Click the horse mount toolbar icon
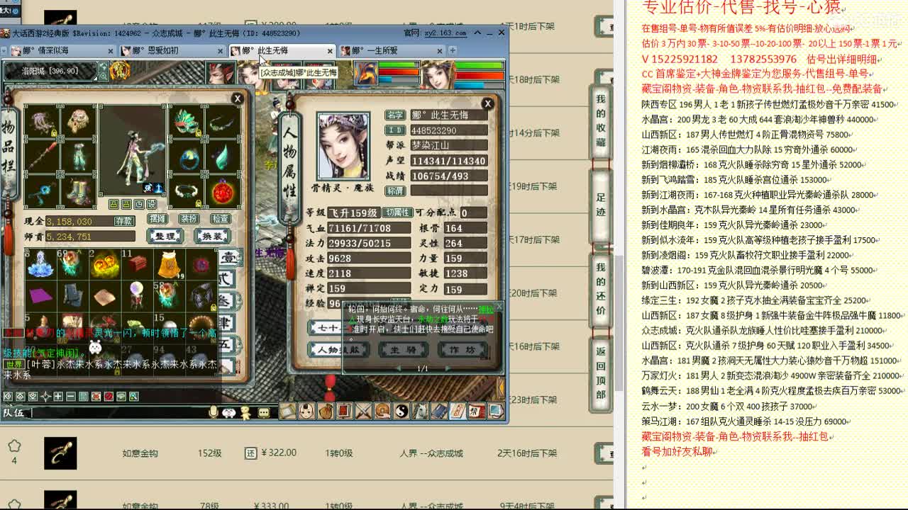 coord(421,411)
